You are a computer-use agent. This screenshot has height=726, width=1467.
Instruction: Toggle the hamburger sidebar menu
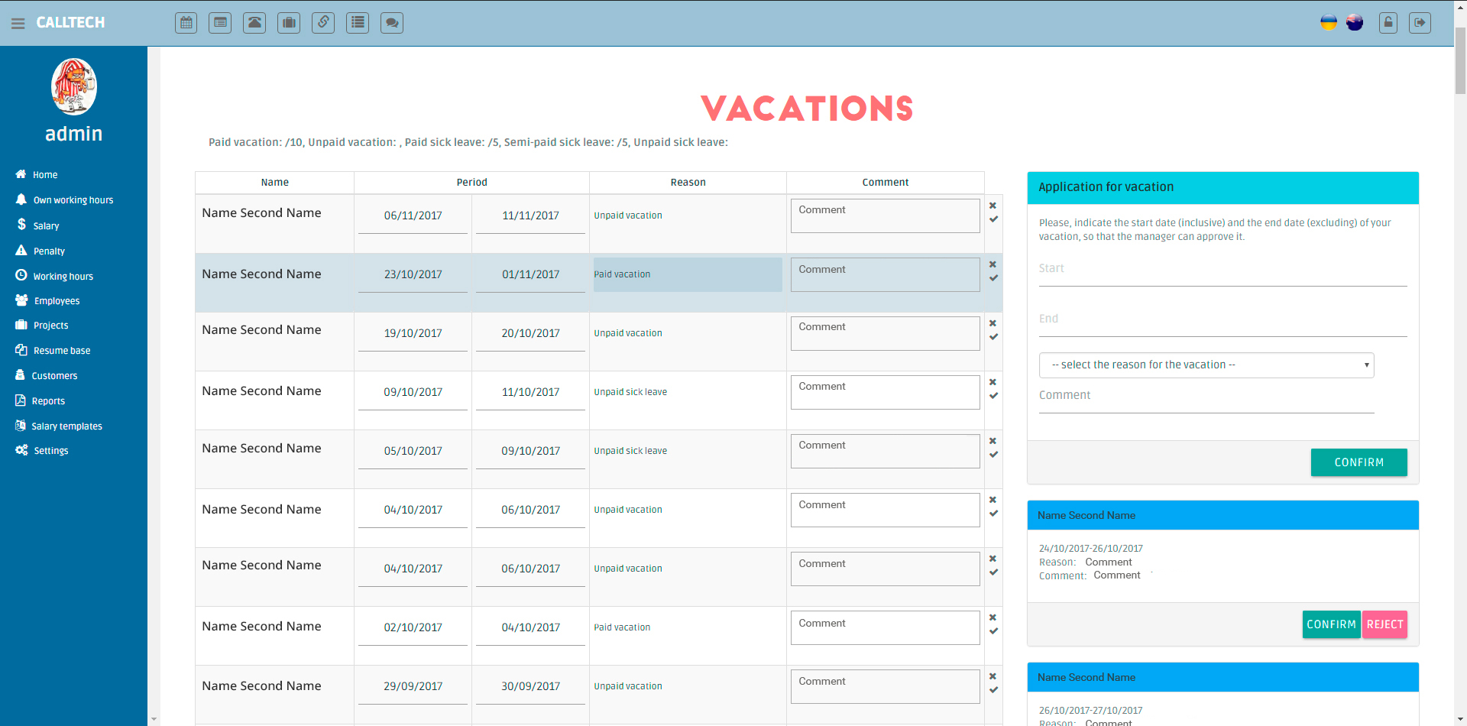tap(18, 23)
